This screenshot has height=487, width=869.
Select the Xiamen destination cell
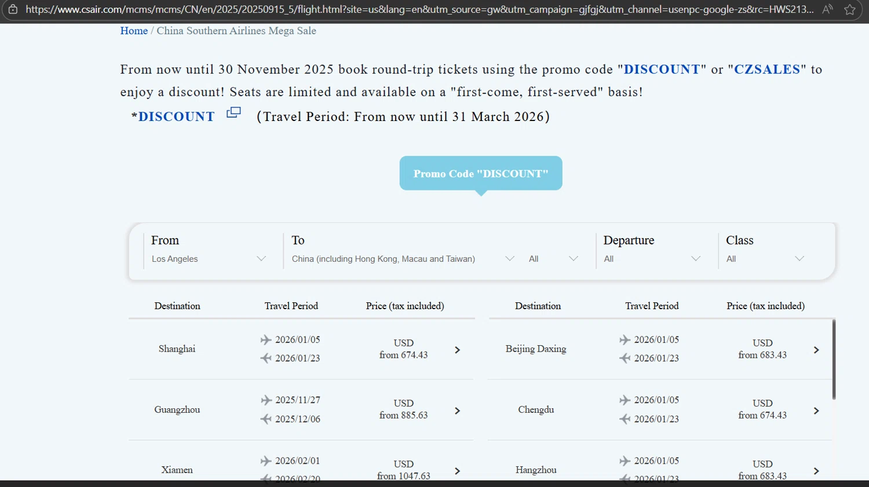(177, 470)
